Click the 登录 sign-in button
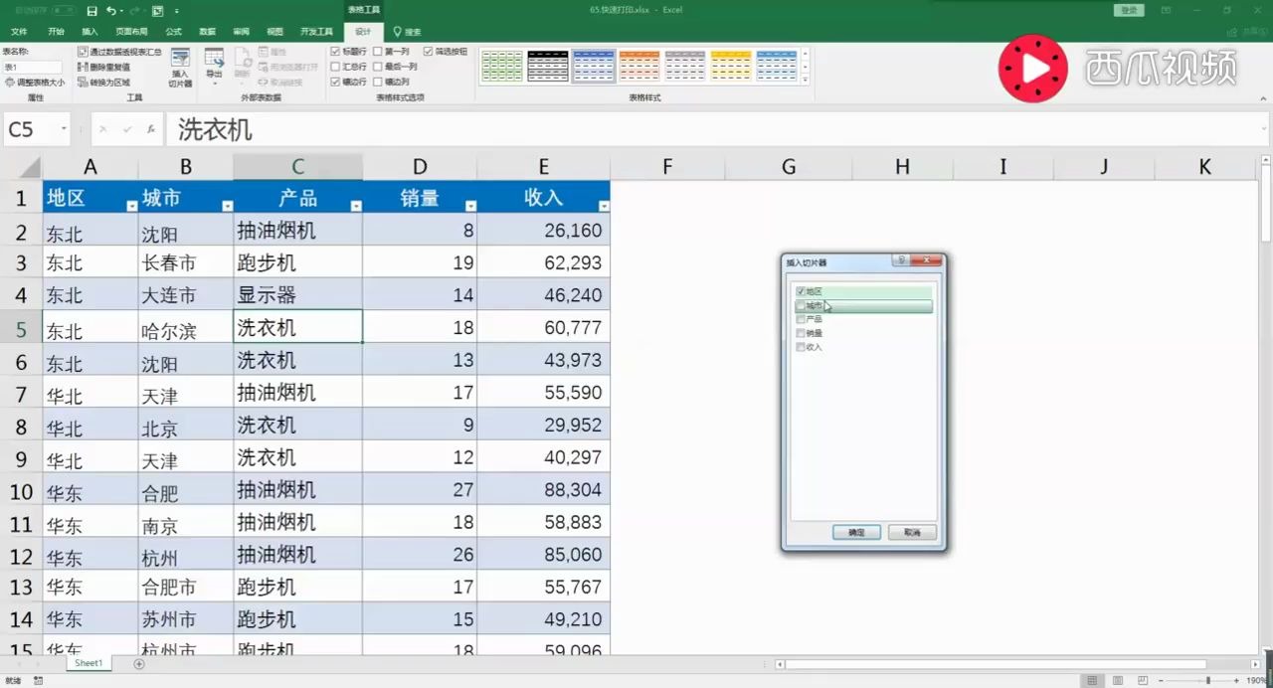The image size is (1273, 688). [x=1129, y=10]
